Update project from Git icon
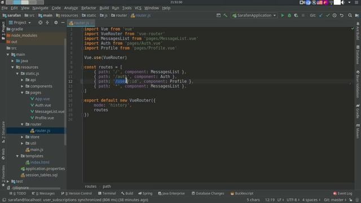 [321, 15]
